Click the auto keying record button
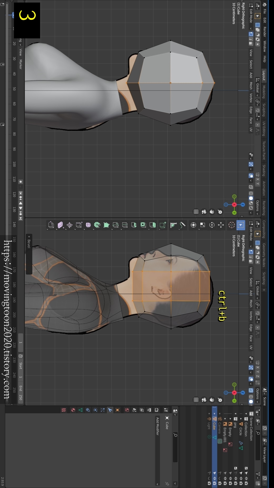 coord(21,182)
